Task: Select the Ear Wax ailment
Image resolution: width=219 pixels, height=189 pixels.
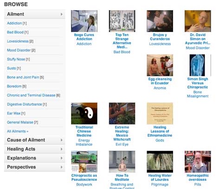Action: point(13,113)
